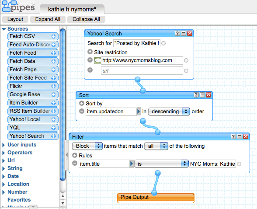Open the descending order dropdown
Screen dimensions: 257x209
click(x=169, y=111)
